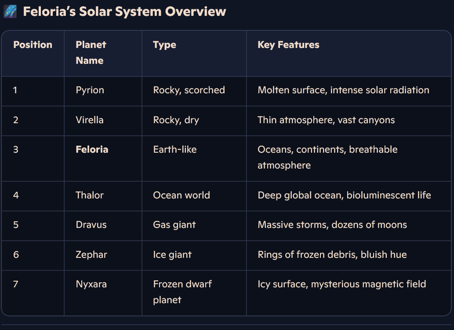Select the Thalor planet name cell

pyautogui.click(x=90, y=195)
